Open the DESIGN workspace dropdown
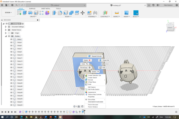Screen dimensions: 179x119 click(8, 13)
